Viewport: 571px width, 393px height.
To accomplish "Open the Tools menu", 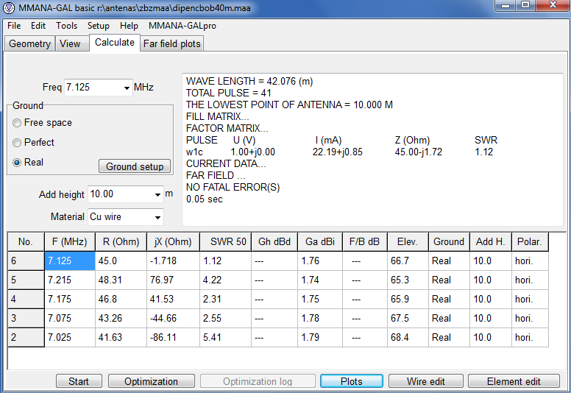I will (x=67, y=26).
